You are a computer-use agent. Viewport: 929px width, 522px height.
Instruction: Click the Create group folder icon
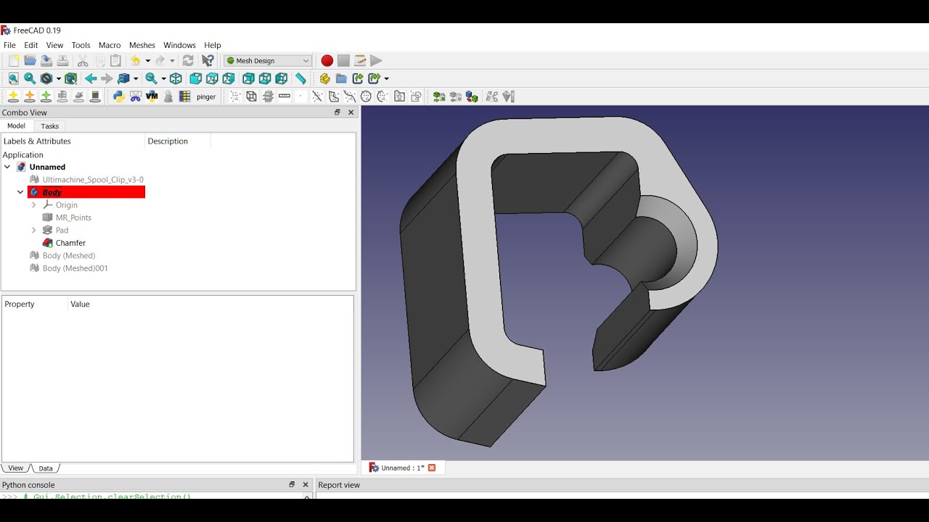coord(341,78)
